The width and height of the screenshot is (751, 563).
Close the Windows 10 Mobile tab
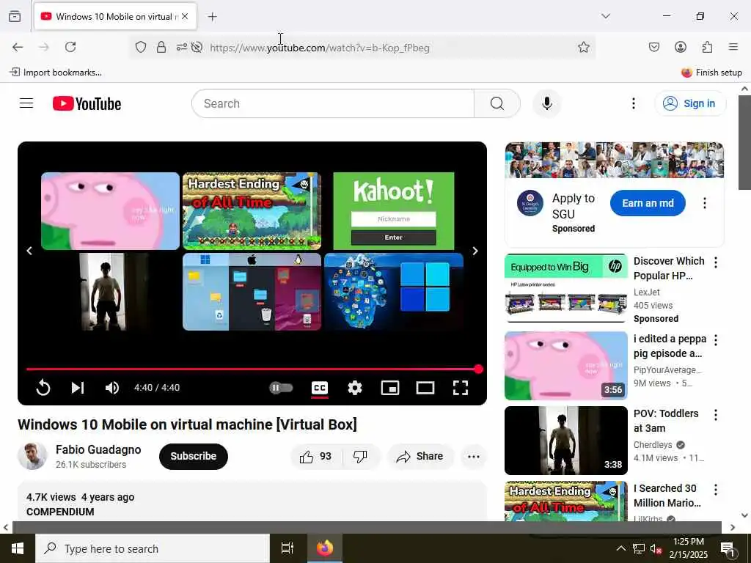point(185,16)
